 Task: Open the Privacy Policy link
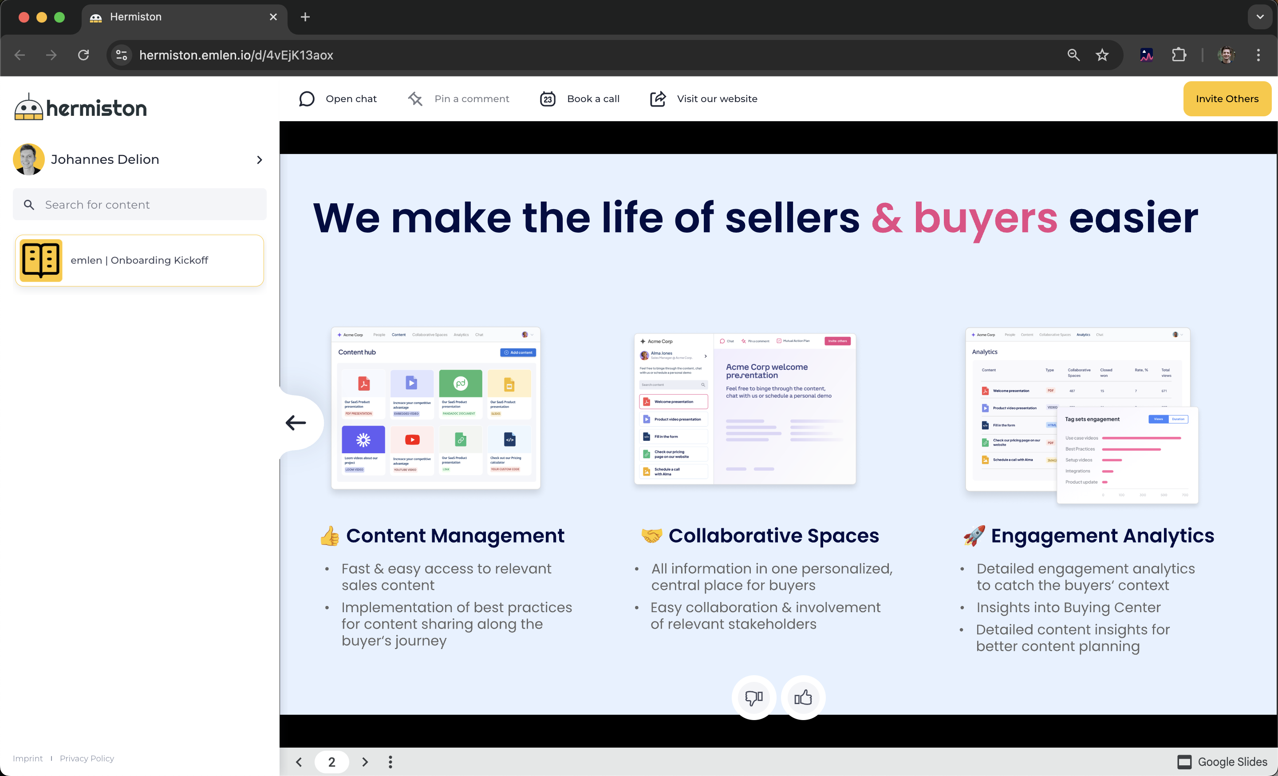point(87,758)
